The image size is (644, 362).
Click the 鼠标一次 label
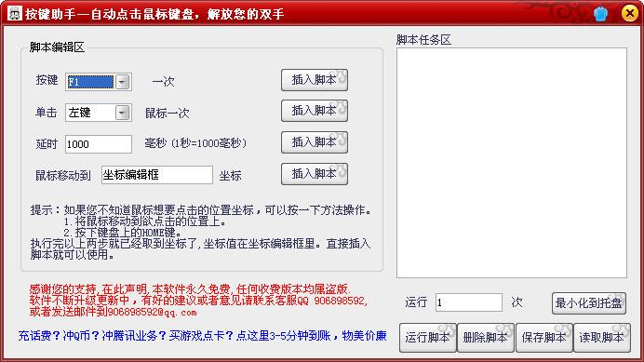click(168, 113)
